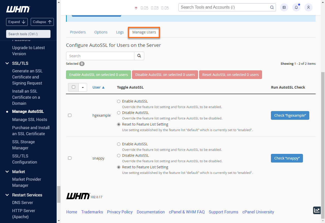This screenshot has height=223, width=325.
Task: Collapse the Restart Services sidebar section
Action: 7,195
